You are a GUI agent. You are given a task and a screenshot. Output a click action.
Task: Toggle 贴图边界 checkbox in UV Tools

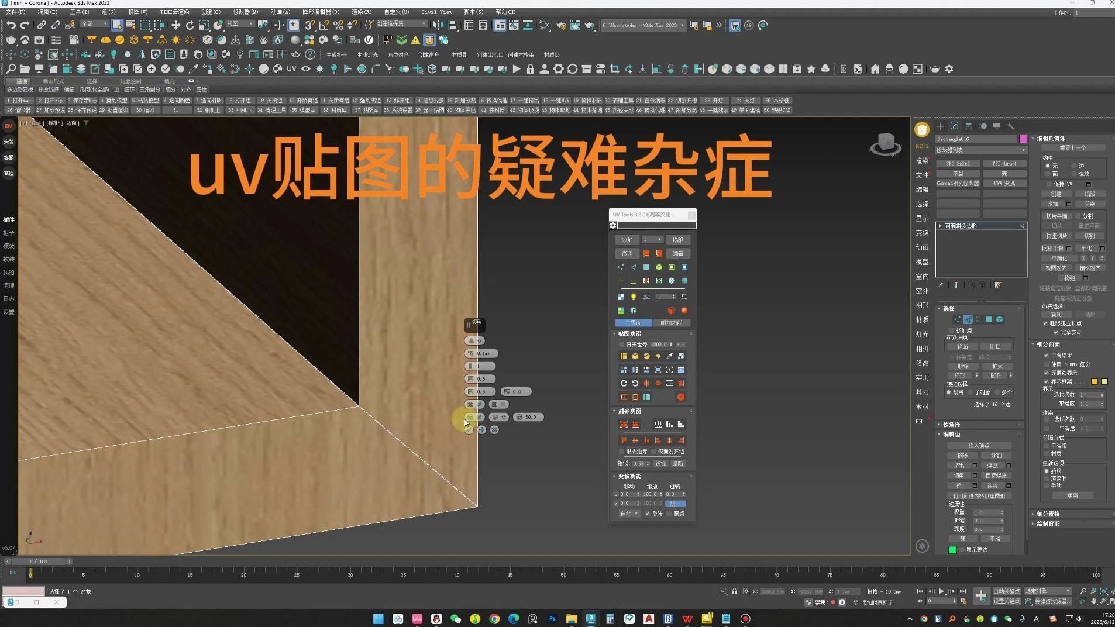(x=622, y=452)
